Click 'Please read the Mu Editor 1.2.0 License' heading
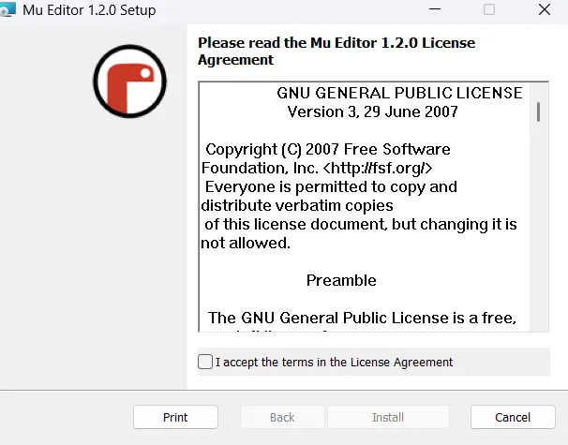Screen dimensions: 568x445 click(336, 43)
